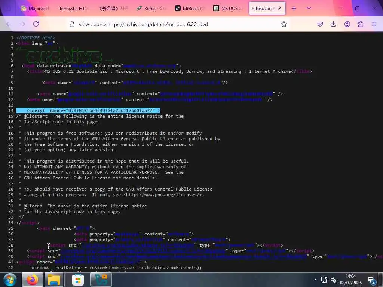Click the script src link on line 40

183,256
